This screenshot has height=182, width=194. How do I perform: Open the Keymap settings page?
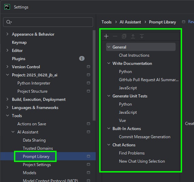[19, 42]
